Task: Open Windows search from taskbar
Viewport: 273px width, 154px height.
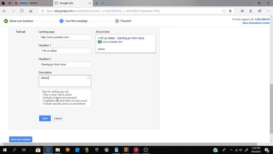Action: tap(15, 150)
